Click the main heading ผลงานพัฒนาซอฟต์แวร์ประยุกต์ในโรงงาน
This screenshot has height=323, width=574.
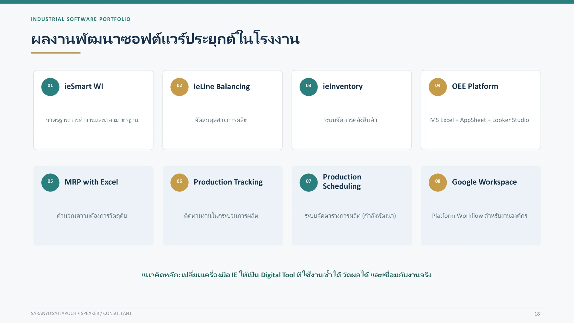coord(165,39)
